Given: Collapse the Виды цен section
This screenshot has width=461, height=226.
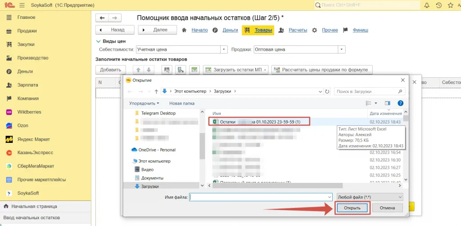Looking at the screenshot, I should [x=99, y=41].
